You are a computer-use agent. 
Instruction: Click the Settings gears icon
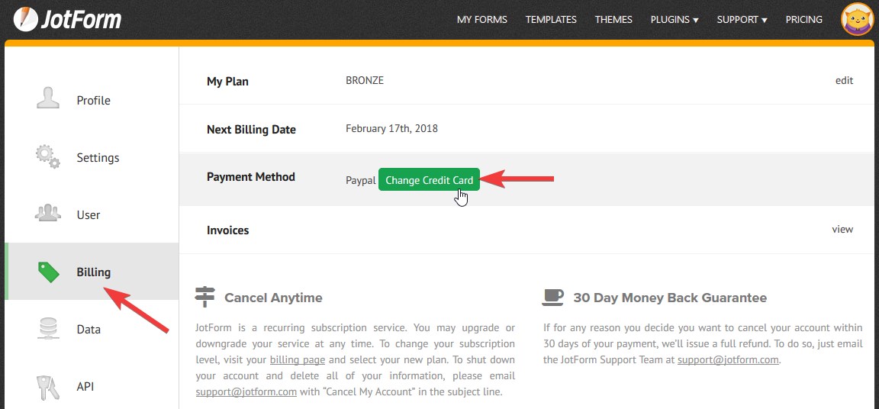pos(48,156)
